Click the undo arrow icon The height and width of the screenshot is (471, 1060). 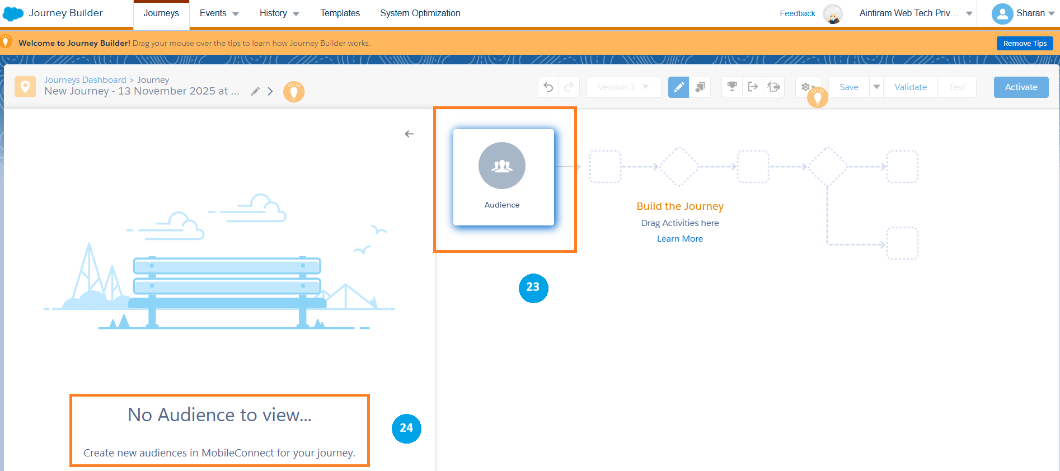tap(548, 87)
